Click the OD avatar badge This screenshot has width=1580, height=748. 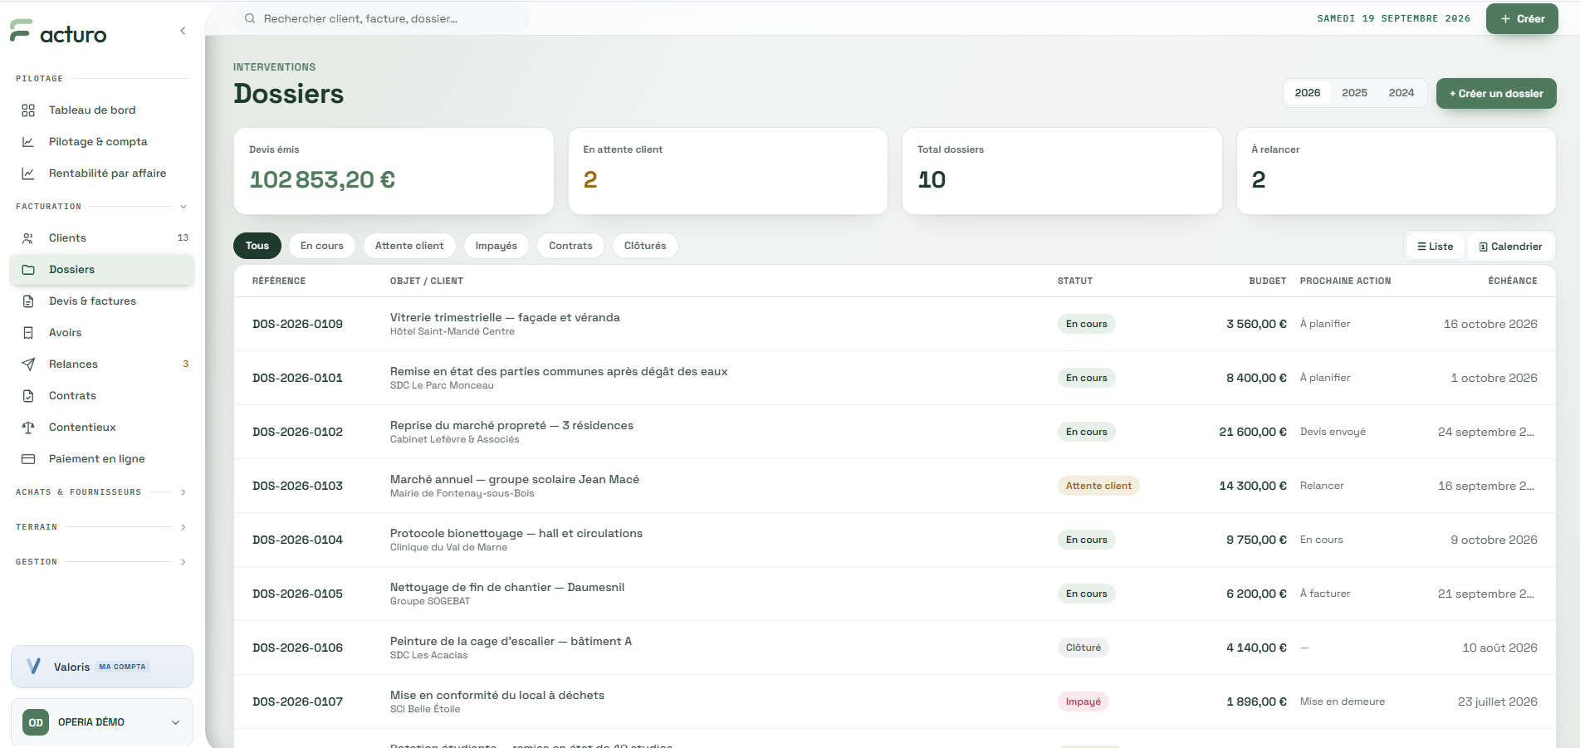[36, 722]
